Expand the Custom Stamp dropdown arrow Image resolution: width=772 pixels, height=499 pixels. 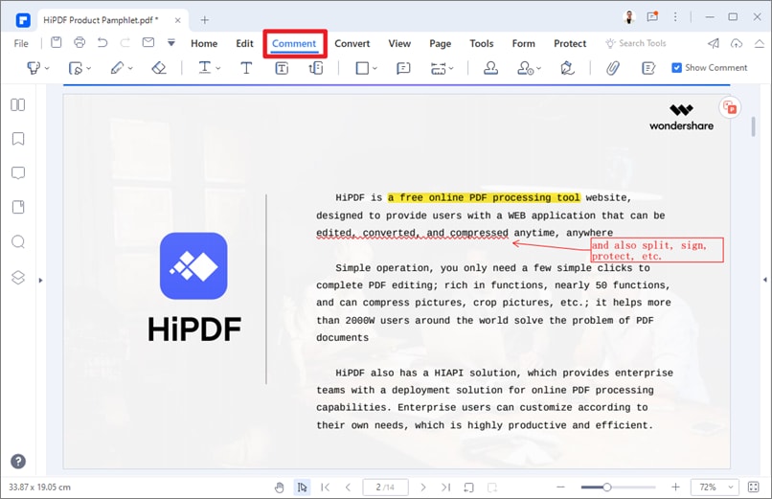(x=538, y=68)
